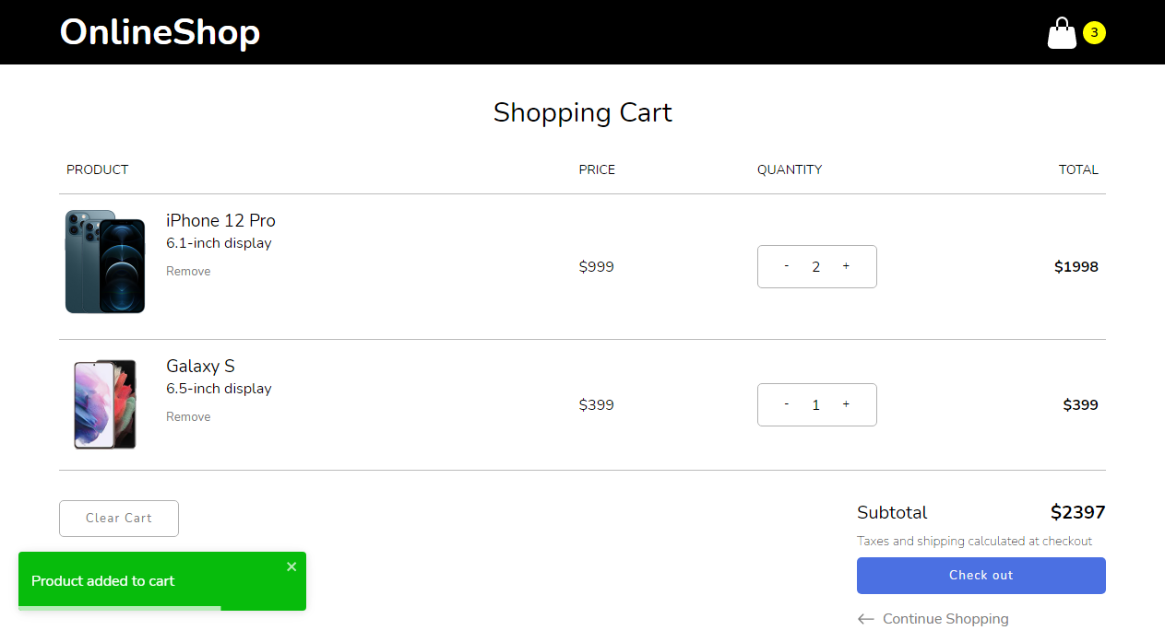1165x642 pixels.
Task: Open the shopping bag cart icon
Action: 1062,33
